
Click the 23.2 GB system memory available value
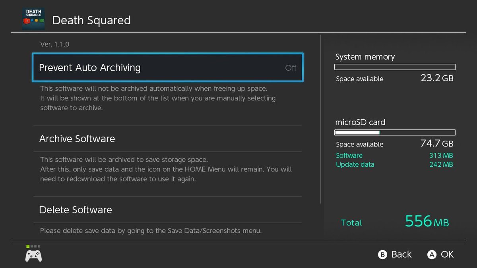click(x=436, y=78)
